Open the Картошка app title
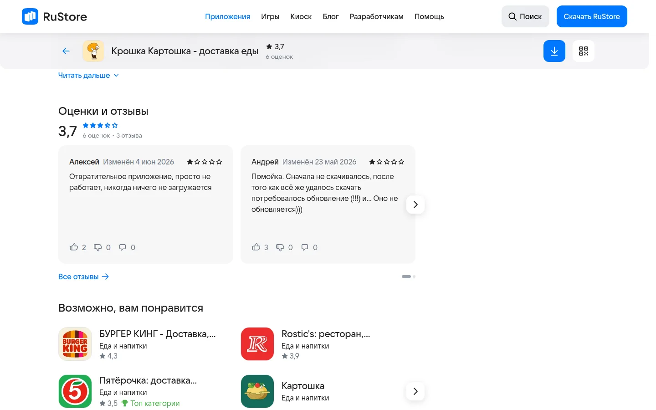 (303, 386)
